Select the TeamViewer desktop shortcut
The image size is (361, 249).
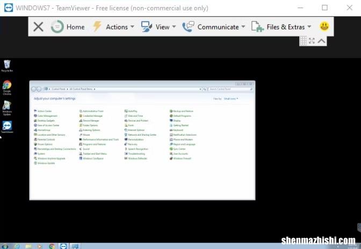[x=7, y=127]
